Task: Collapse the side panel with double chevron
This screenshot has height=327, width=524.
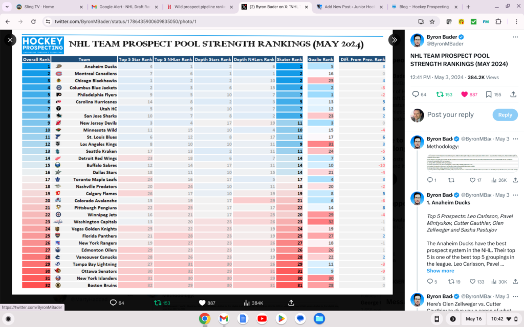Action: pyautogui.click(x=395, y=40)
